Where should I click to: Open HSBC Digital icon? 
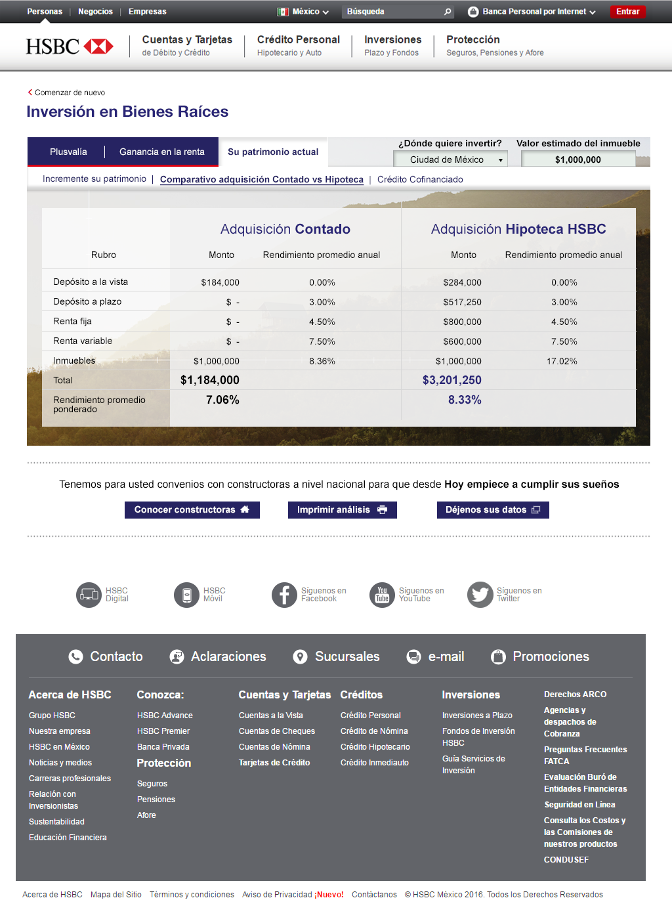(89, 595)
